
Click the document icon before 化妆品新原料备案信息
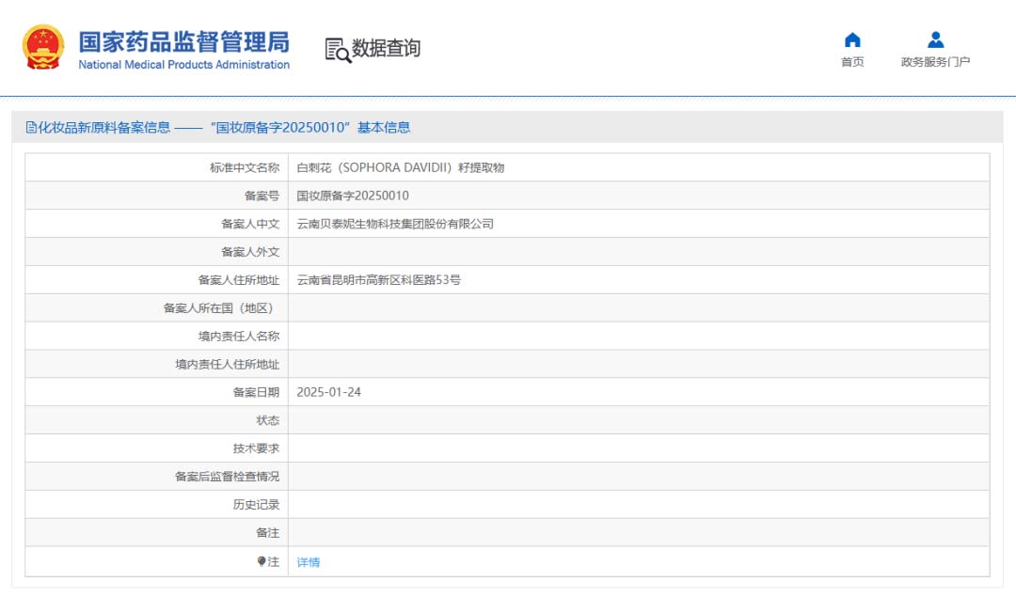coord(31,128)
